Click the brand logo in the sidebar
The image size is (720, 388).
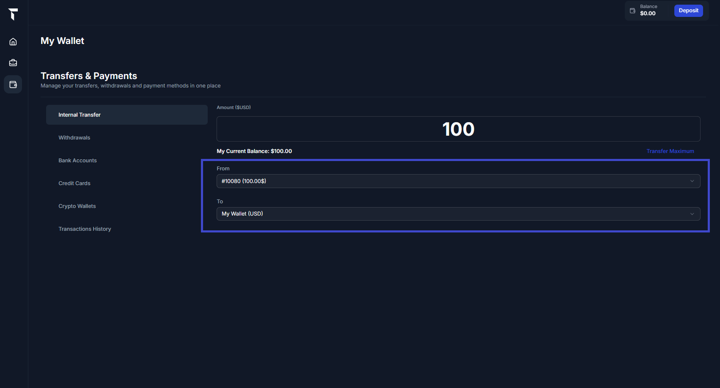pos(13,14)
